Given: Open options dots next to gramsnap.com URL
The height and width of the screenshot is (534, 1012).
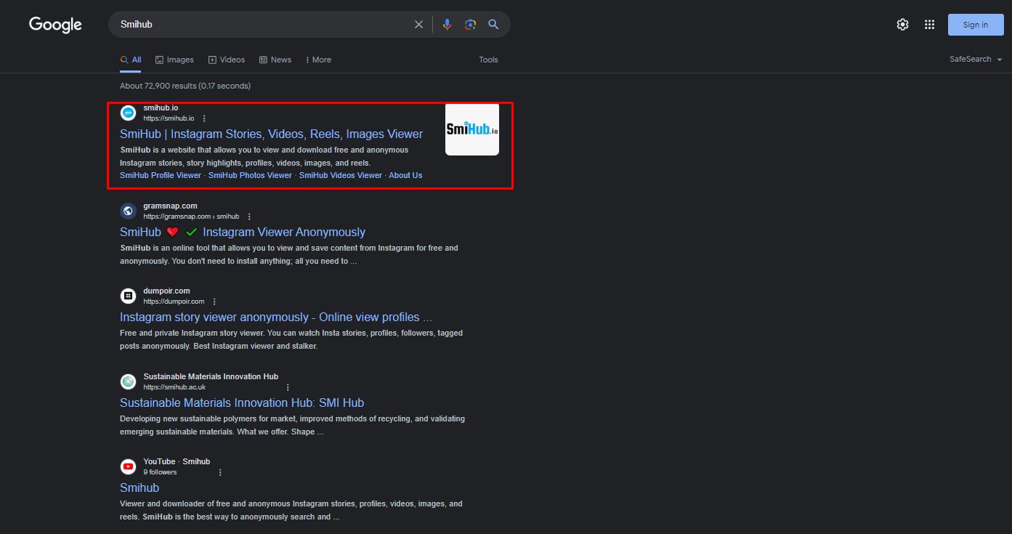Looking at the screenshot, I should click(249, 217).
